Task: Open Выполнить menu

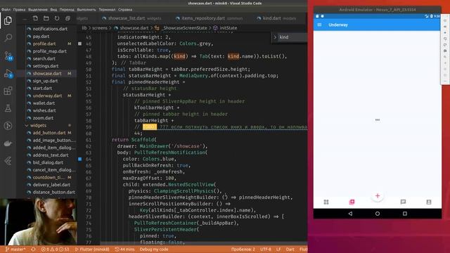Action: pos(86,9)
